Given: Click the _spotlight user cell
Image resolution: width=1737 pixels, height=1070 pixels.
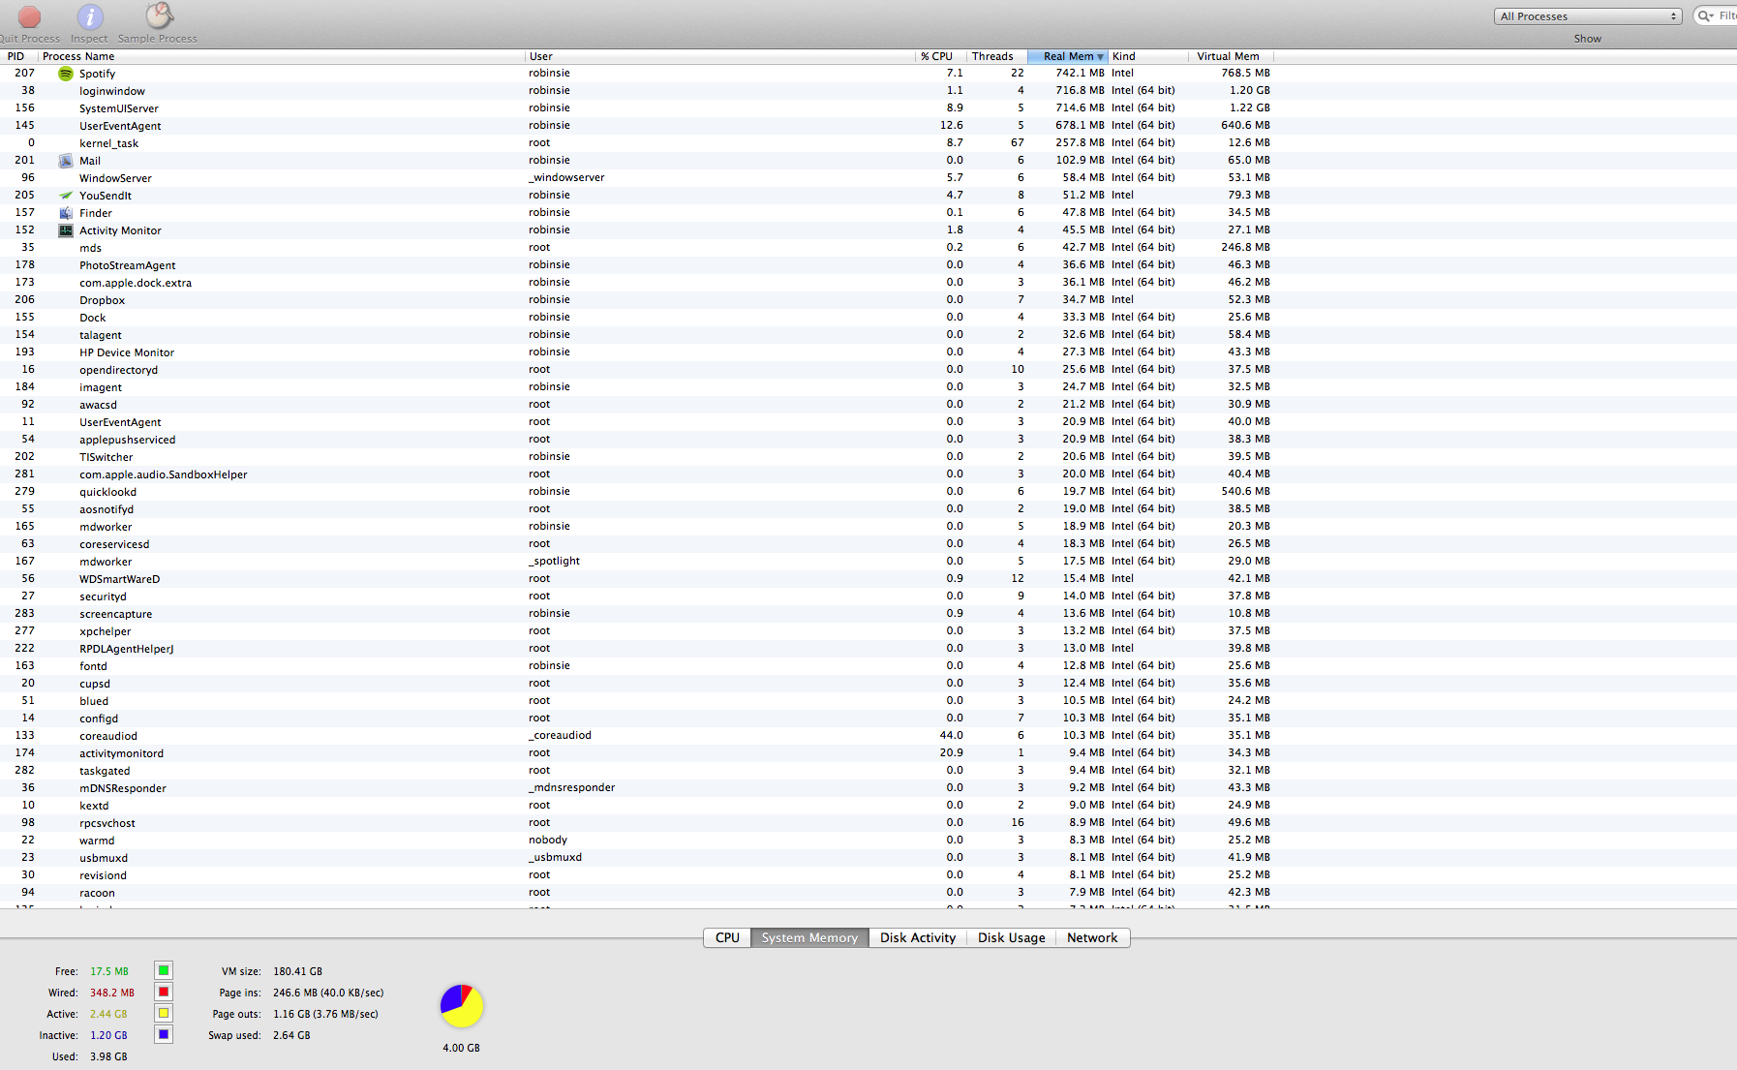Looking at the screenshot, I should (x=554, y=561).
